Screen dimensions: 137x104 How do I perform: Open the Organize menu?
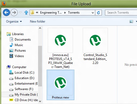point(14,21)
